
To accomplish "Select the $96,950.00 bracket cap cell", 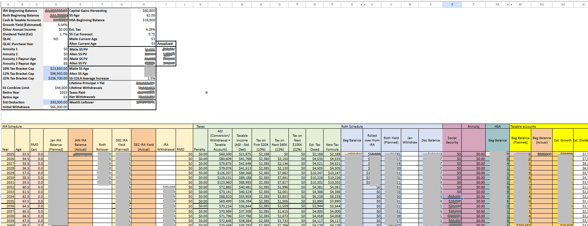I will [x=56, y=73].
